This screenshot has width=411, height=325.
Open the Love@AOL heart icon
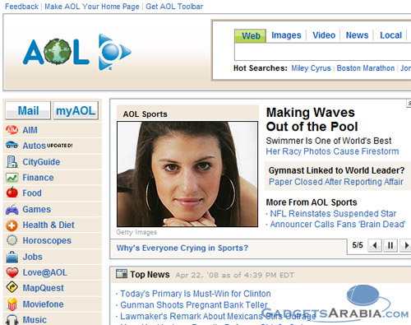click(12, 272)
